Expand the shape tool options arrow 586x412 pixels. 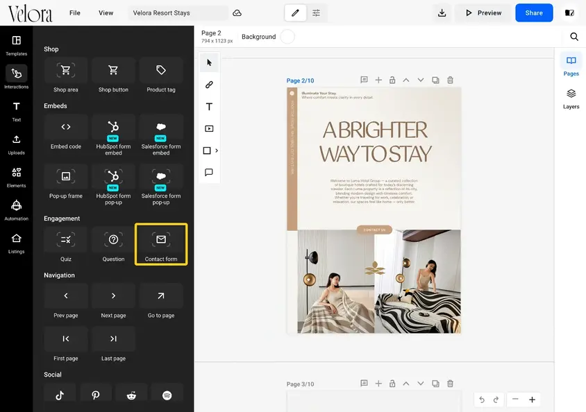click(217, 151)
